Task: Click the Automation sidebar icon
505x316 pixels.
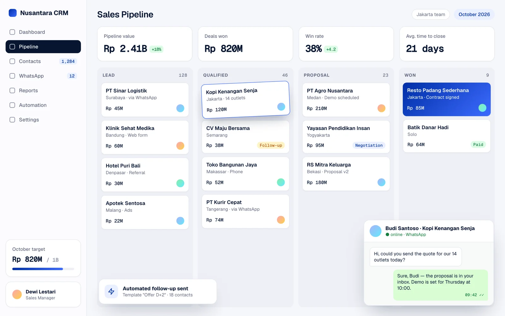Action: (x=12, y=105)
